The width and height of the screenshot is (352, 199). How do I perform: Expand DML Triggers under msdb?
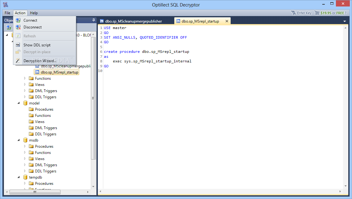coord(25,165)
